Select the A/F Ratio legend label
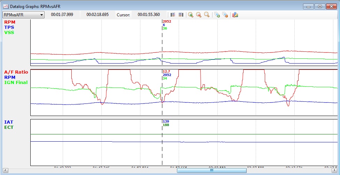This screenshot has height=175, width=340. [16, 72]
